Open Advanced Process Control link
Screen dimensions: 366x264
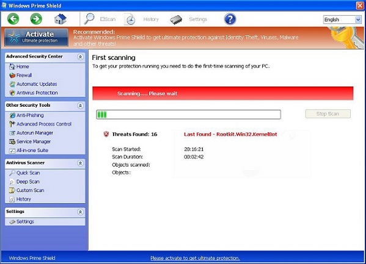point(44,124)
